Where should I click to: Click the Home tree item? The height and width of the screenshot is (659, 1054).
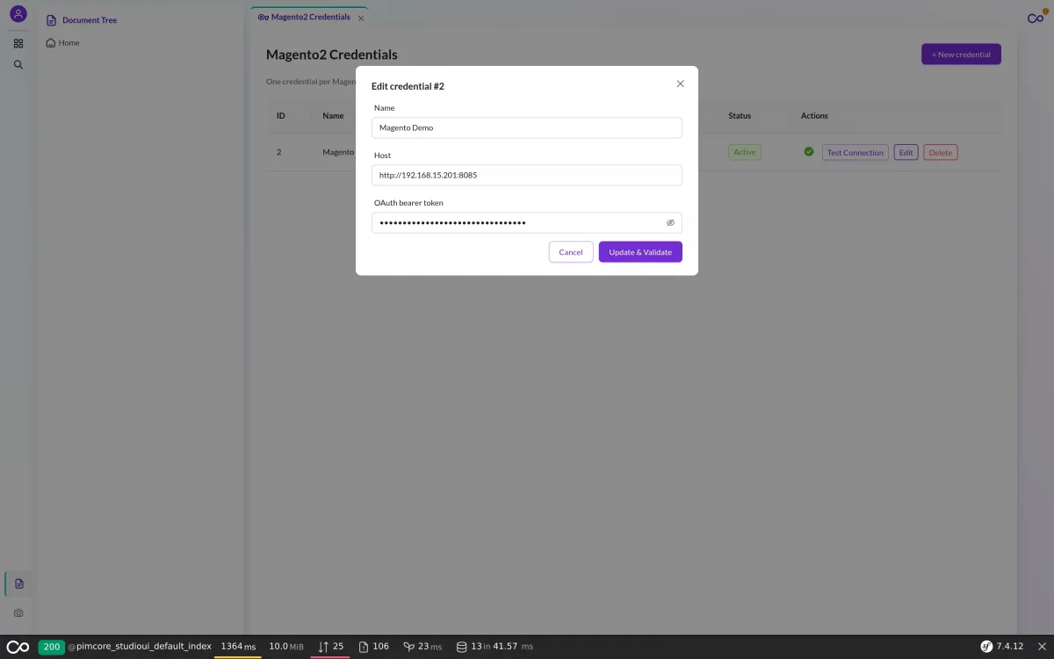[62, 42]
